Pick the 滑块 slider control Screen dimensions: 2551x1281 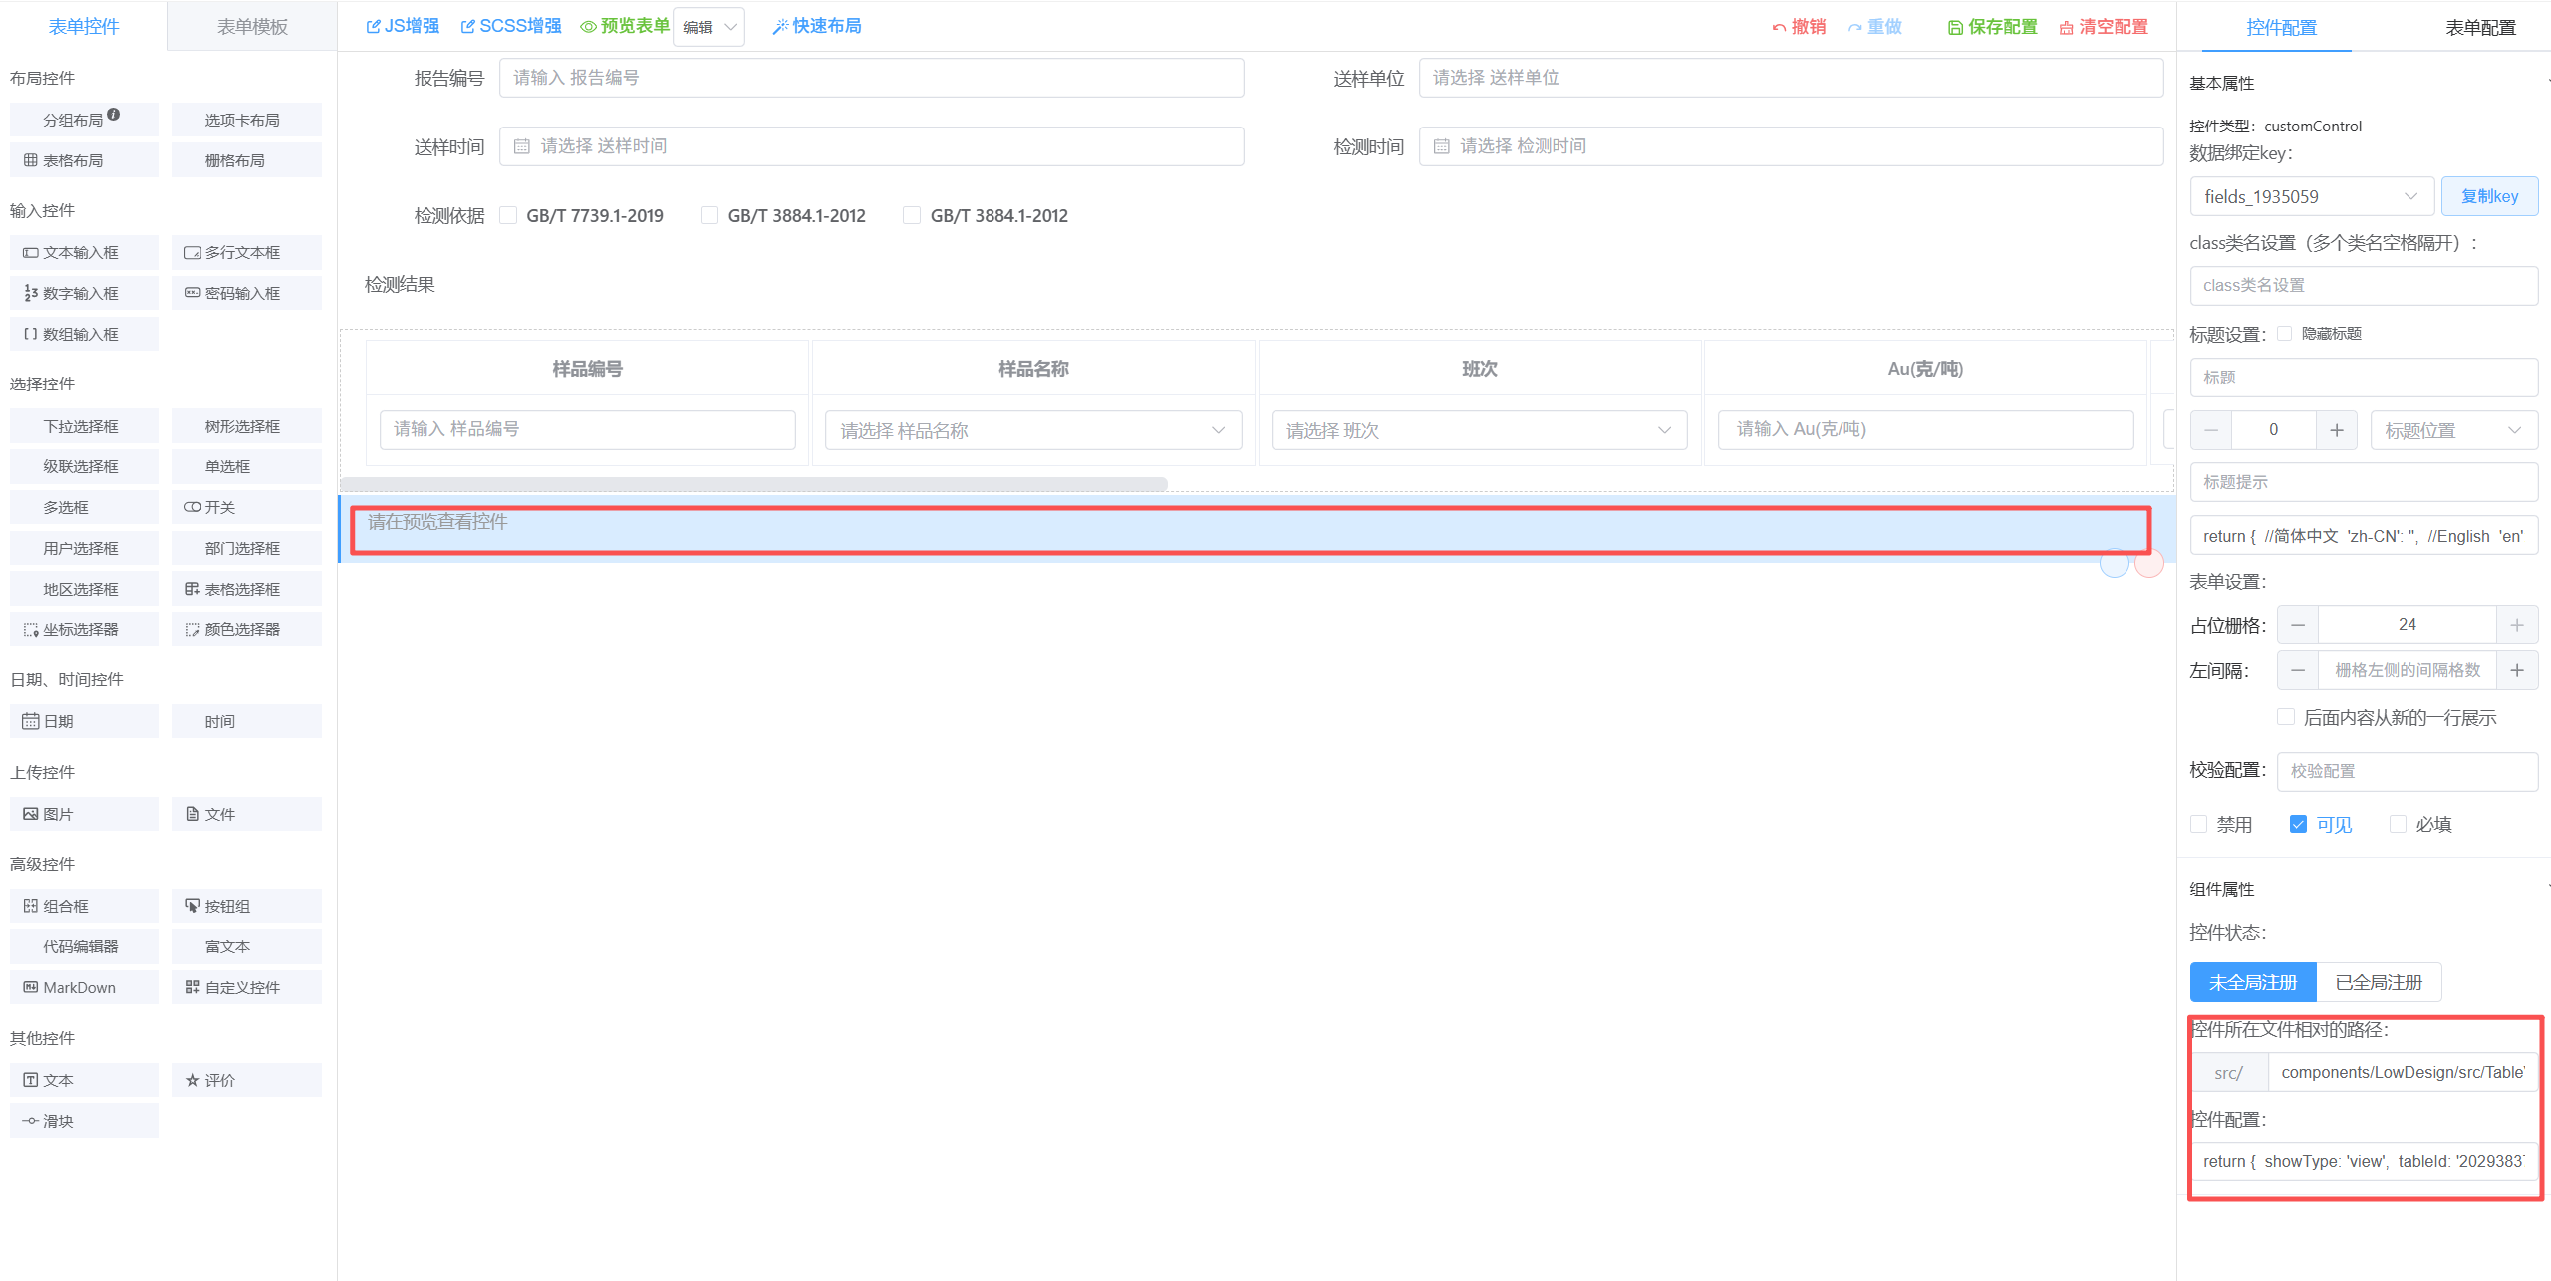tap(85, 1121)
